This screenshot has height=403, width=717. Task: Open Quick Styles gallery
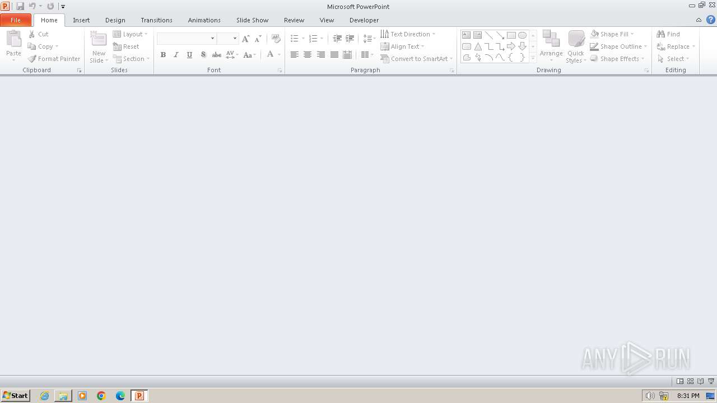pos(576,47)
